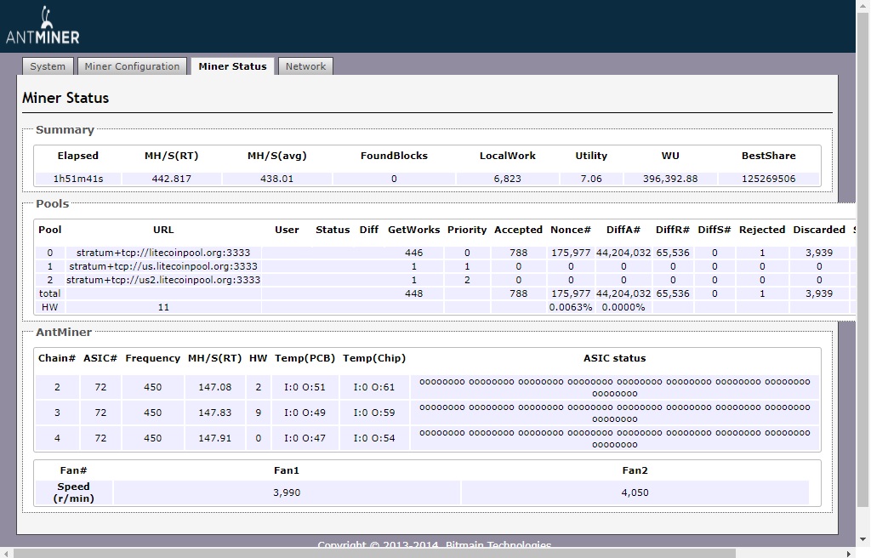Viewport: 871px width, 558px height.
Task: Open the System tab
Action: click(x=48, y=66)
